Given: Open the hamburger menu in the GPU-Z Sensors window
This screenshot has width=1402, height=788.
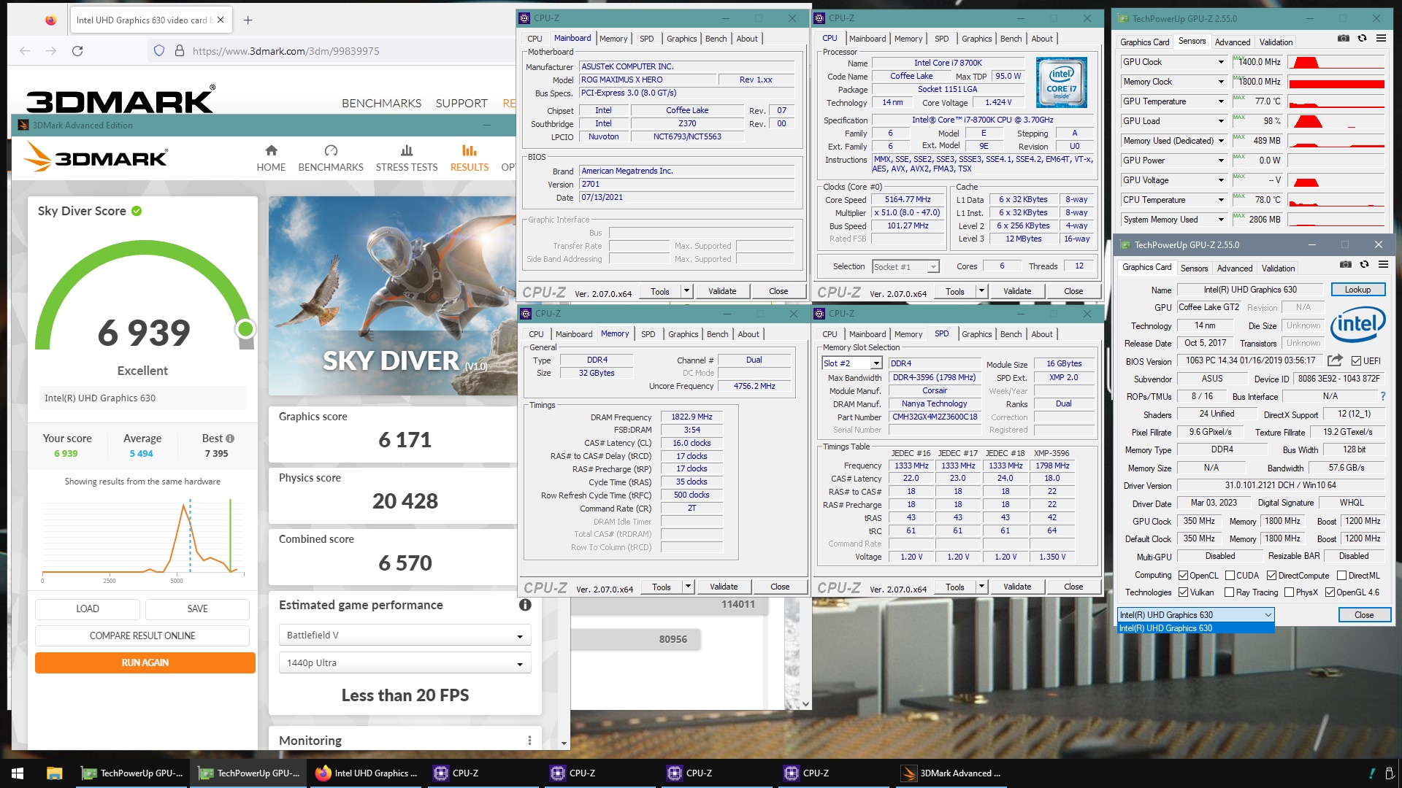Looking at the screenshot, I should [1381, 39].
